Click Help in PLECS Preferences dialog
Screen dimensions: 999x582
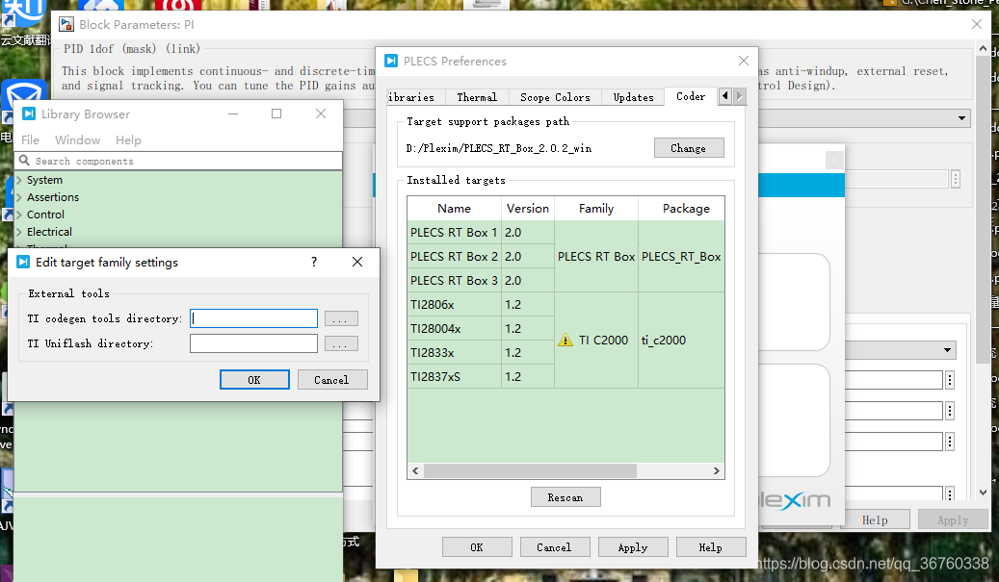pos(710,547)
